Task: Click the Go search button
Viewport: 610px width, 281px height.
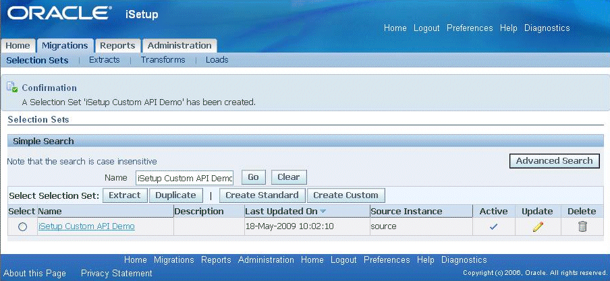Action: (x=253, y=177)
